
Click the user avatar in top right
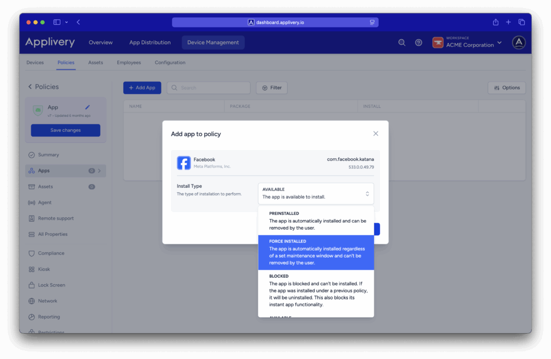pyautogui.click(x=518, y=43)
